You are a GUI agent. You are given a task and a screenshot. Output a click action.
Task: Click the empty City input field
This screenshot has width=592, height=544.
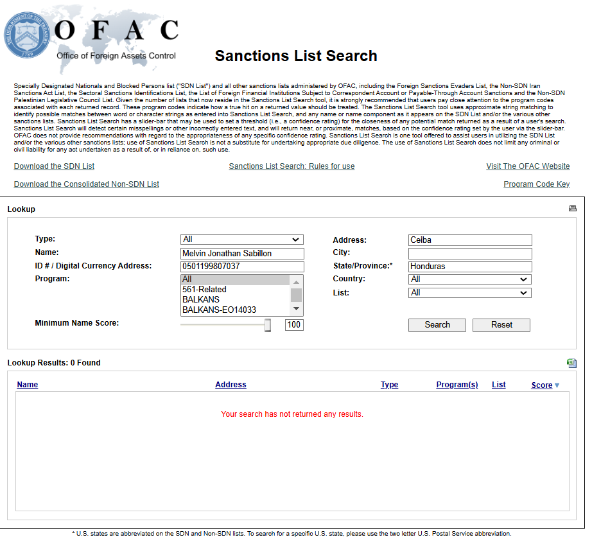[x=470, y=253]
